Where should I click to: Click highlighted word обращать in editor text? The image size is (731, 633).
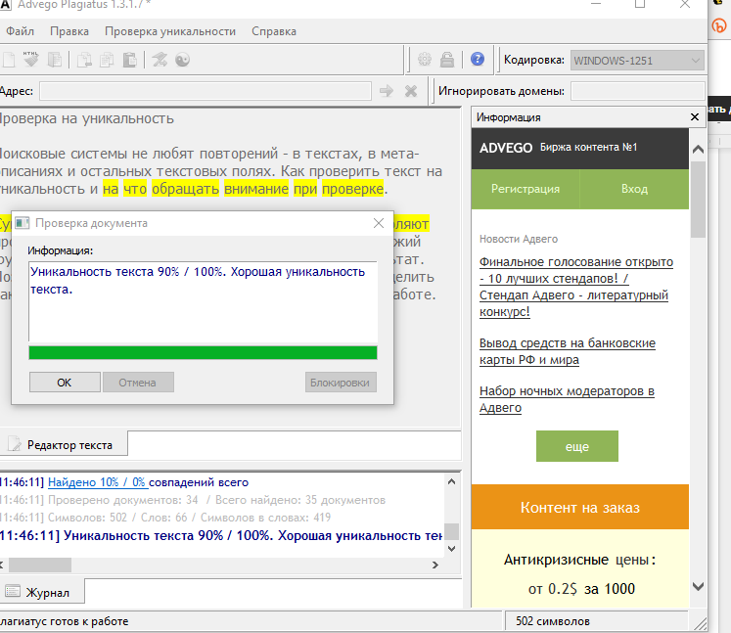[x=185, y=189]
